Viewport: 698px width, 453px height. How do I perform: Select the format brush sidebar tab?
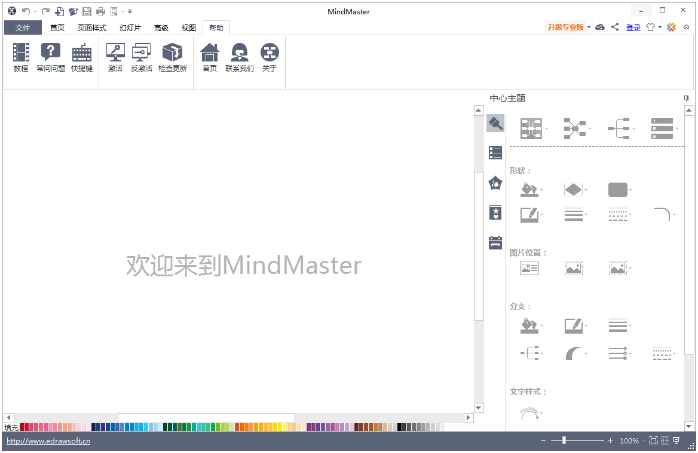(495, 123)
